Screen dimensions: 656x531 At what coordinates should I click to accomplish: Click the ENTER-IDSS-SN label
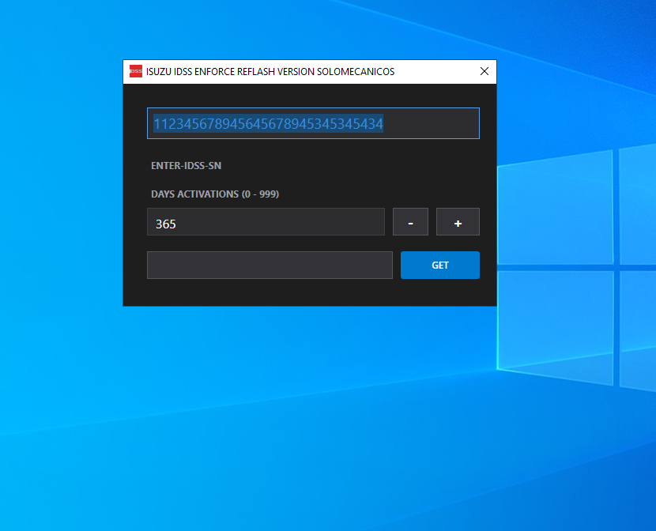[x=187, y=166]
